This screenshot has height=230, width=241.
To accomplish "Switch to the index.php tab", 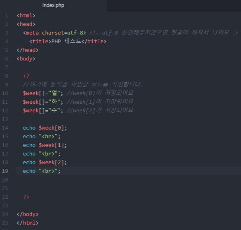I will click(x=53, y=5).
